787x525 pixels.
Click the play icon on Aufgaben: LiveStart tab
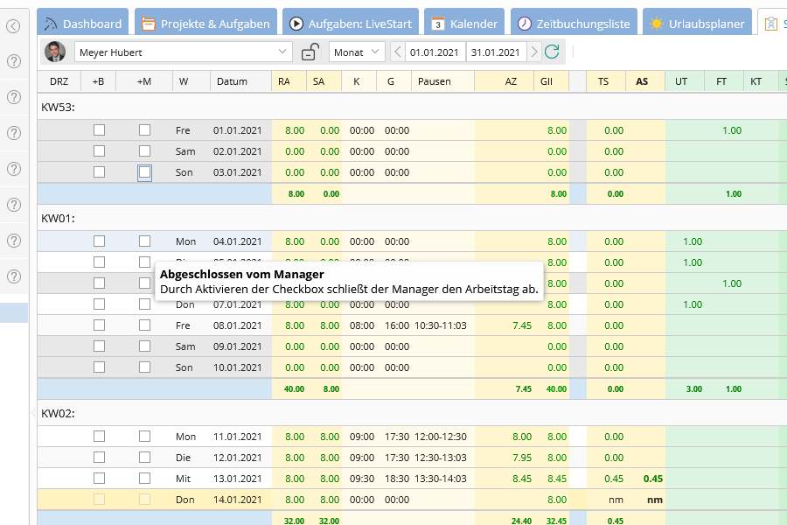click(x=297, y=23)
